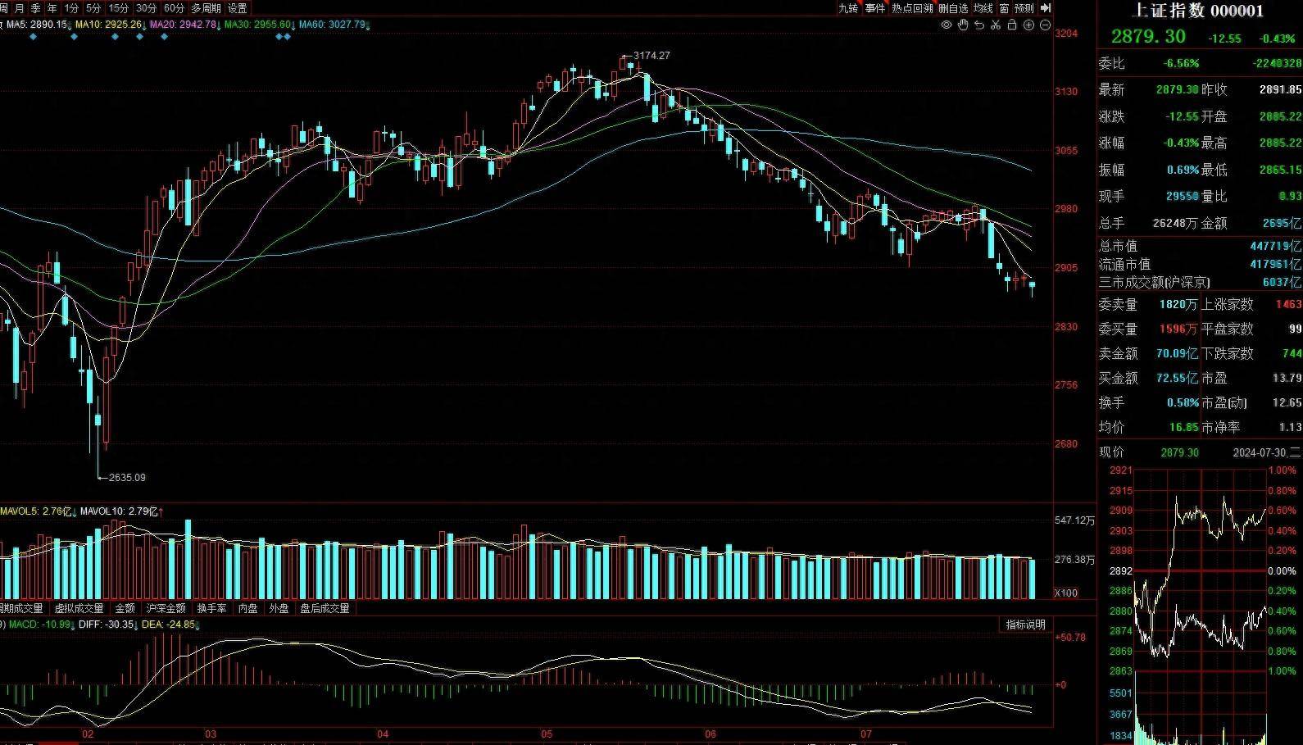Click the 3174.27 peak price marker
The width and height of the screenshot is (1303, 745).
(x=651, y=56)
